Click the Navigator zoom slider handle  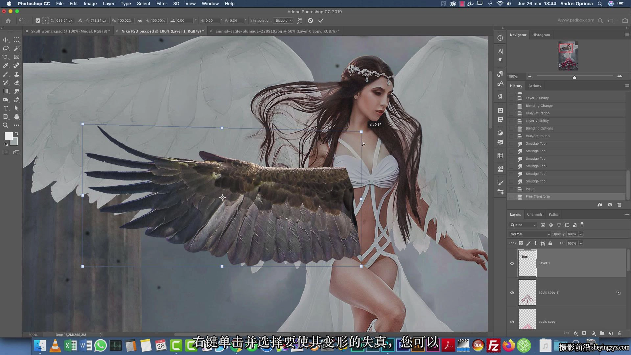coord(574,77)
